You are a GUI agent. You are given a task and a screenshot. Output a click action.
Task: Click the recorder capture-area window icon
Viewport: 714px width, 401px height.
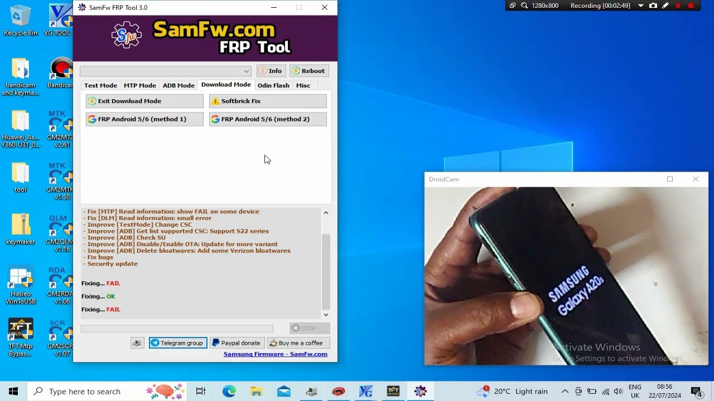click(x=513, y=6)
